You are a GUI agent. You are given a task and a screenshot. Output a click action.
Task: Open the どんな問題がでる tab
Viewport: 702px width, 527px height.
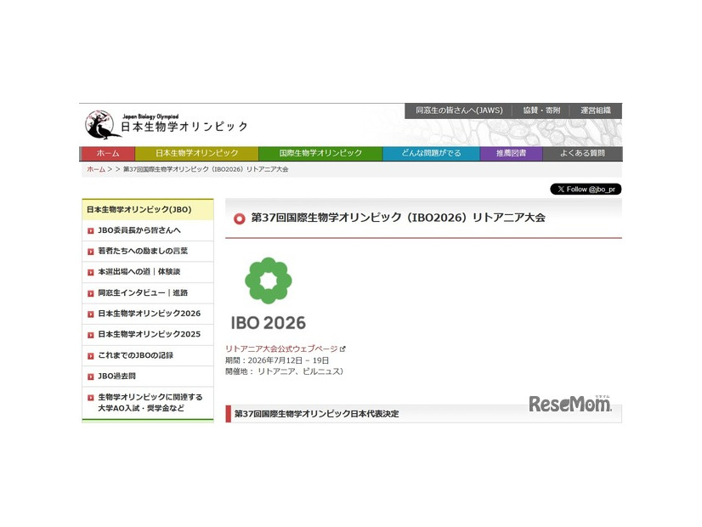click(431, 153)
